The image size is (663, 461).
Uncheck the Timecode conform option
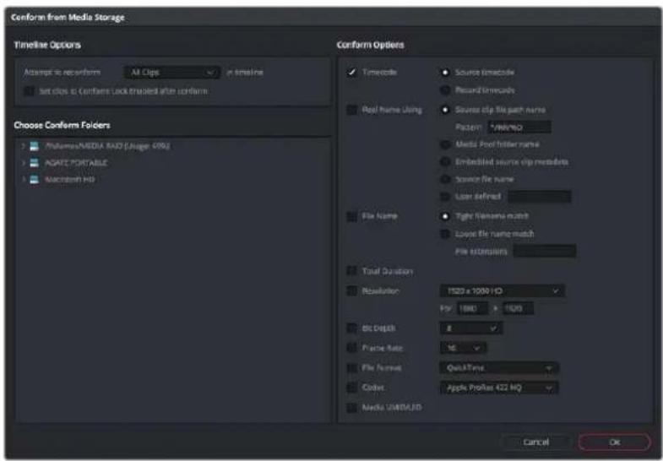pyautogui.click(x=352, y=73)
